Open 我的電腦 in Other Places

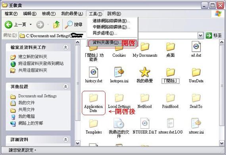pyautogui.click(x=27, y=116)
